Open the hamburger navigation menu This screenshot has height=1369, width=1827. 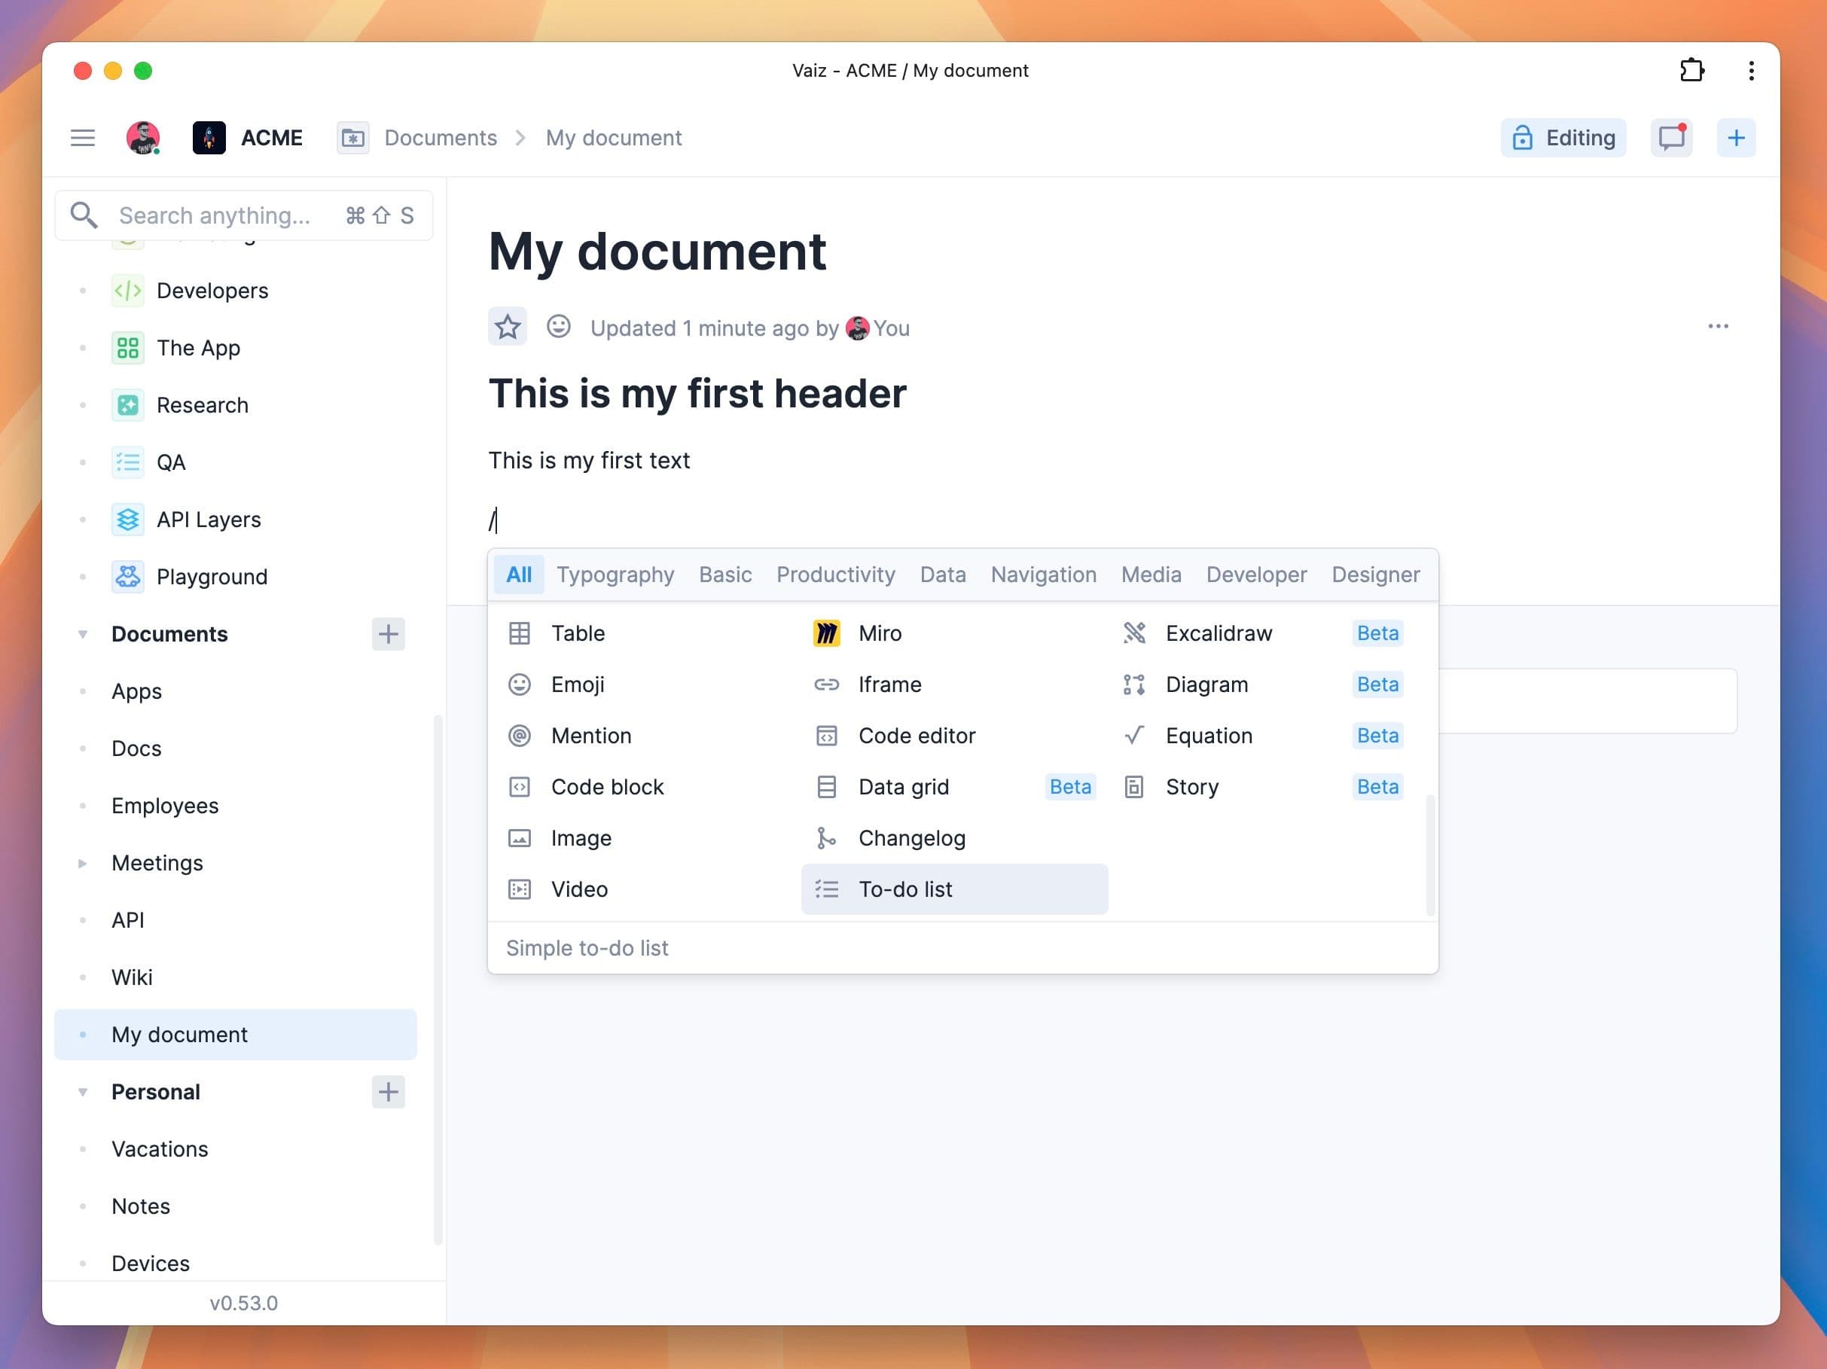pyautogui.click(x=83, y=137)
